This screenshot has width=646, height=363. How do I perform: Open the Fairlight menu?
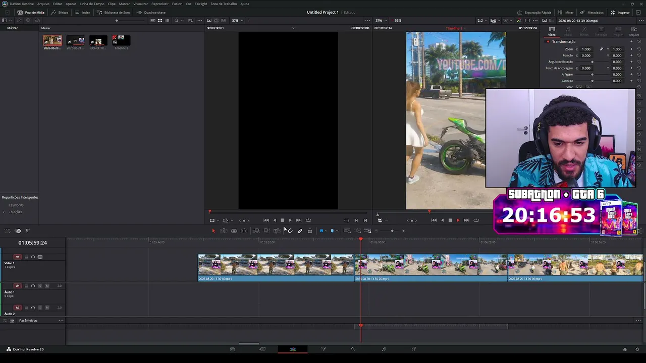201,4
